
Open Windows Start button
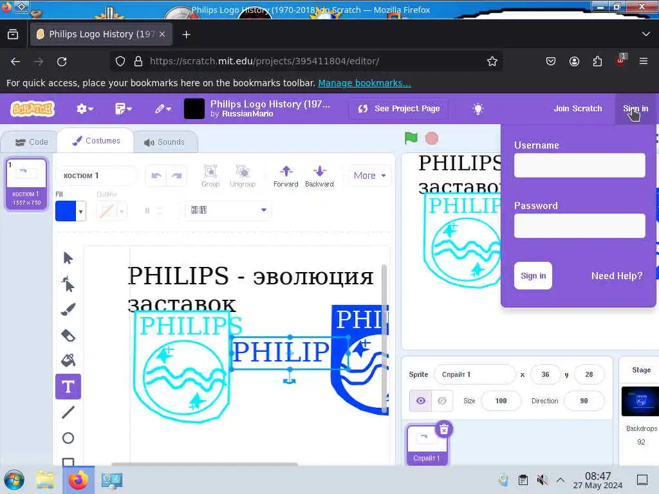pos(14,480)
